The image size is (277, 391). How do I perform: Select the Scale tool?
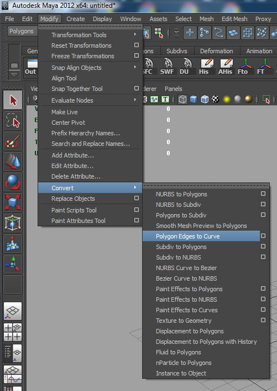[13, 202]
